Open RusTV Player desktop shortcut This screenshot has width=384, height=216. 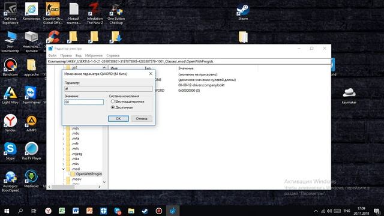click(31, 151)
